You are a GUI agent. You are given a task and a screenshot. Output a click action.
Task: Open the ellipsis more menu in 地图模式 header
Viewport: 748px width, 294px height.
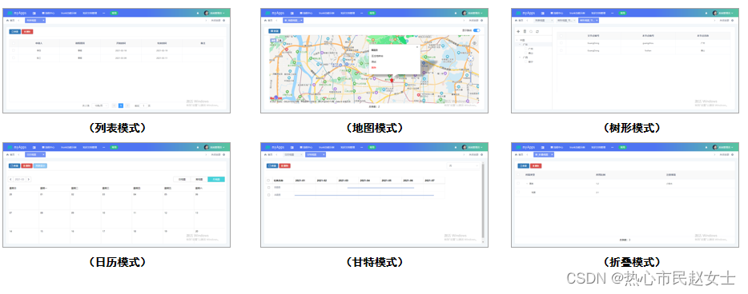362,14
